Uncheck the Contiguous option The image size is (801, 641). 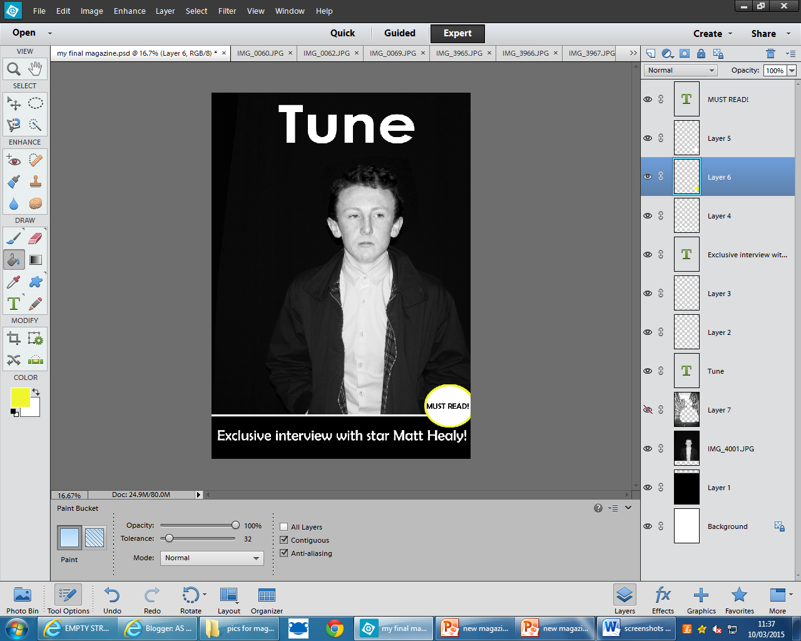tap(284, 540)
